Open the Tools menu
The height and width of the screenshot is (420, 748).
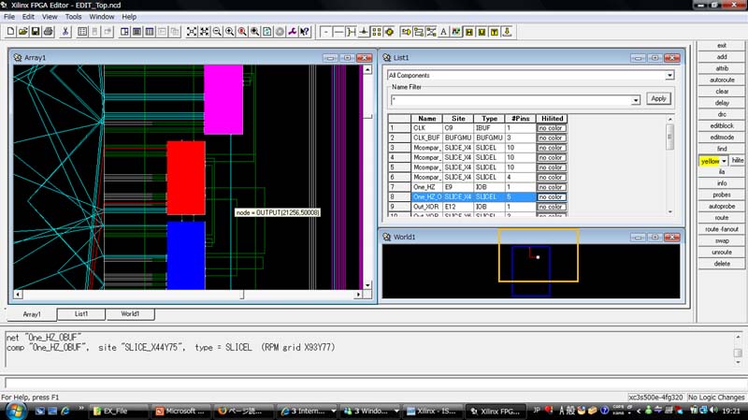pyautogui.click(x=74, y=17)
